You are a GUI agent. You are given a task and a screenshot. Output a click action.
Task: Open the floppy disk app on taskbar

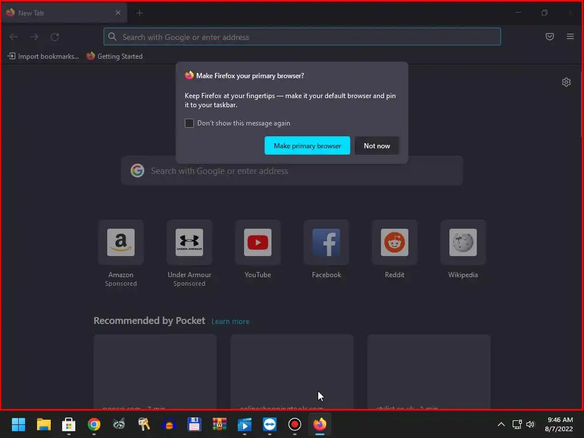(x=194, y=424)
